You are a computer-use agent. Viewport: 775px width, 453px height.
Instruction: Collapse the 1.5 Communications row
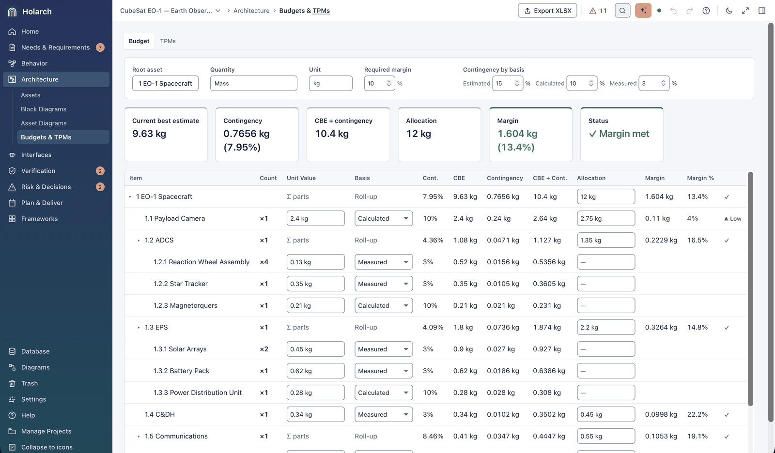coord(139,437)
